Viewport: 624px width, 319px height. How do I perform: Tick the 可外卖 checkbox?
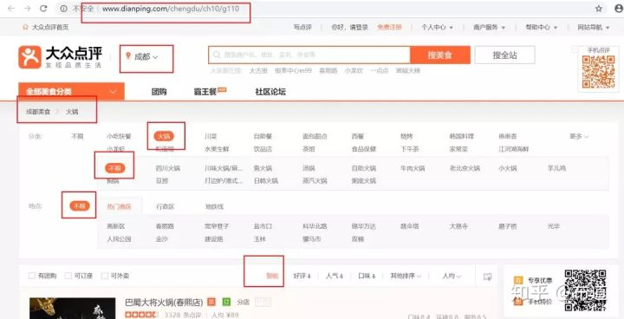click(105, 276)
